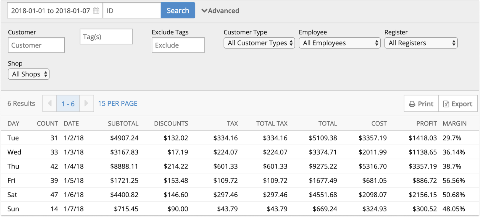The width and height of the screenshot is (480, 217).
Task: Click total value $9275.22
Action: tap(323, 166)
